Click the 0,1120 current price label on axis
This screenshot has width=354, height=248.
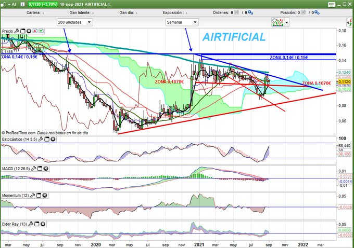[x=345, y=81]
